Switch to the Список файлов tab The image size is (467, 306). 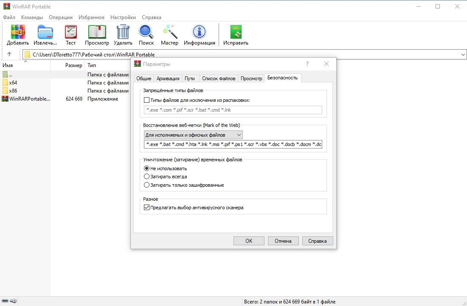(219, 78)
